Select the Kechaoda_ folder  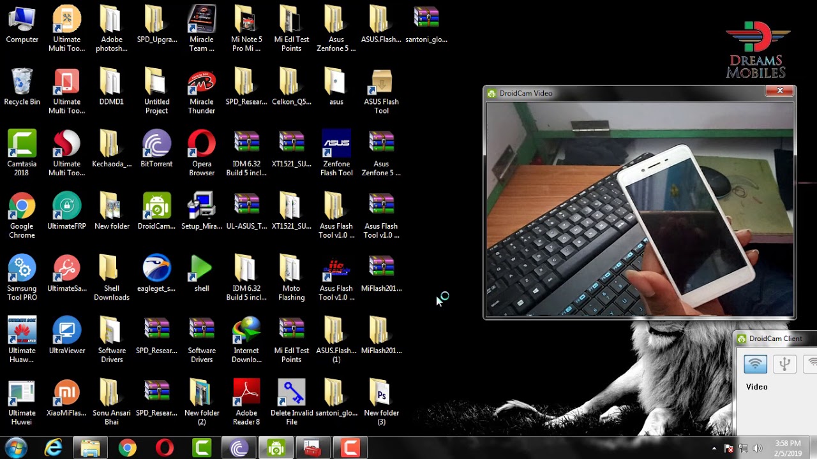(112, 149)
